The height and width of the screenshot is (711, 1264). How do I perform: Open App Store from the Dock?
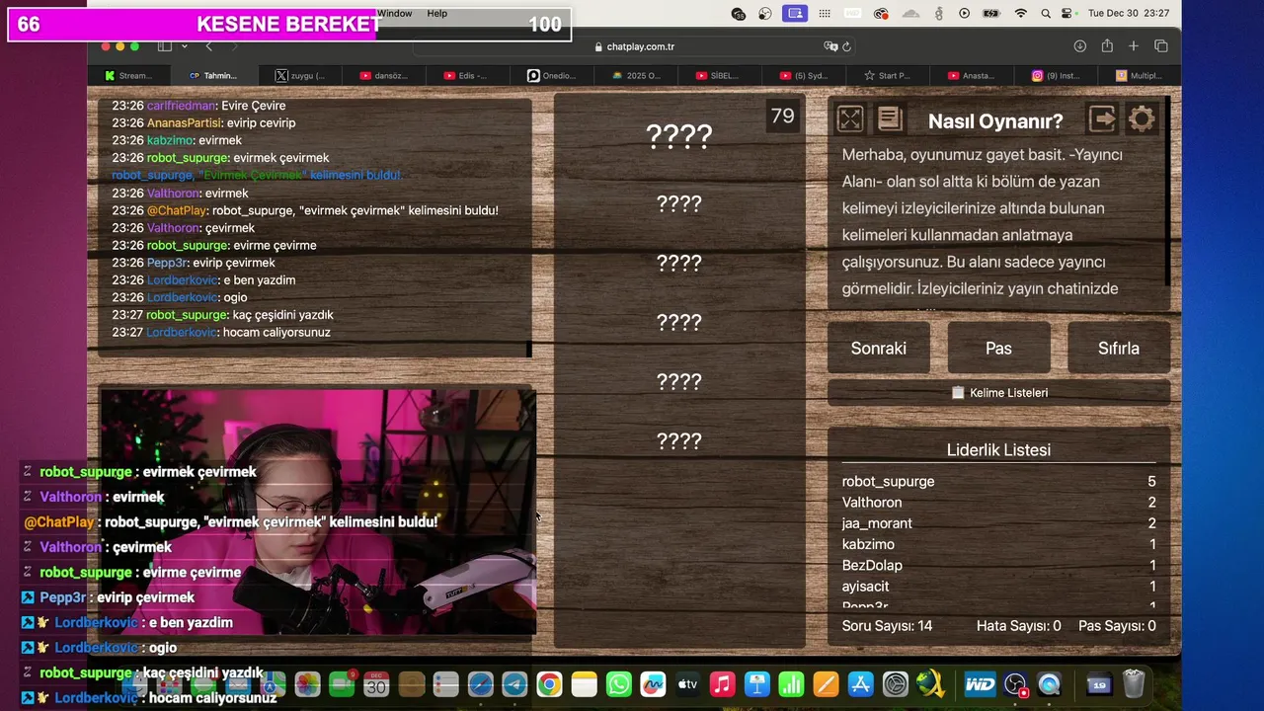(x=861, y=684)
